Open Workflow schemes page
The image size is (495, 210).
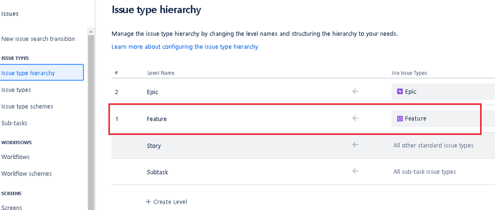coord(27,174)
